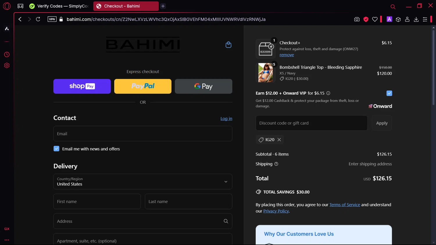Open ad blocker shield icon
The image size is (436, 245).
[366, 19]
